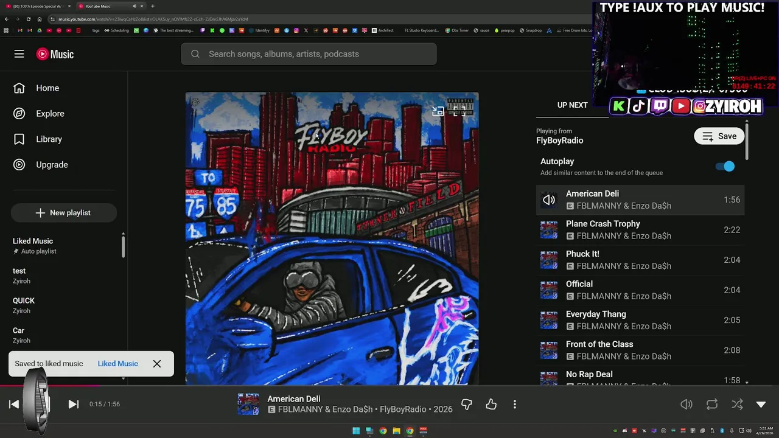Click the search songs input field
Screen dimensions: 779x438
pos(309,54)
